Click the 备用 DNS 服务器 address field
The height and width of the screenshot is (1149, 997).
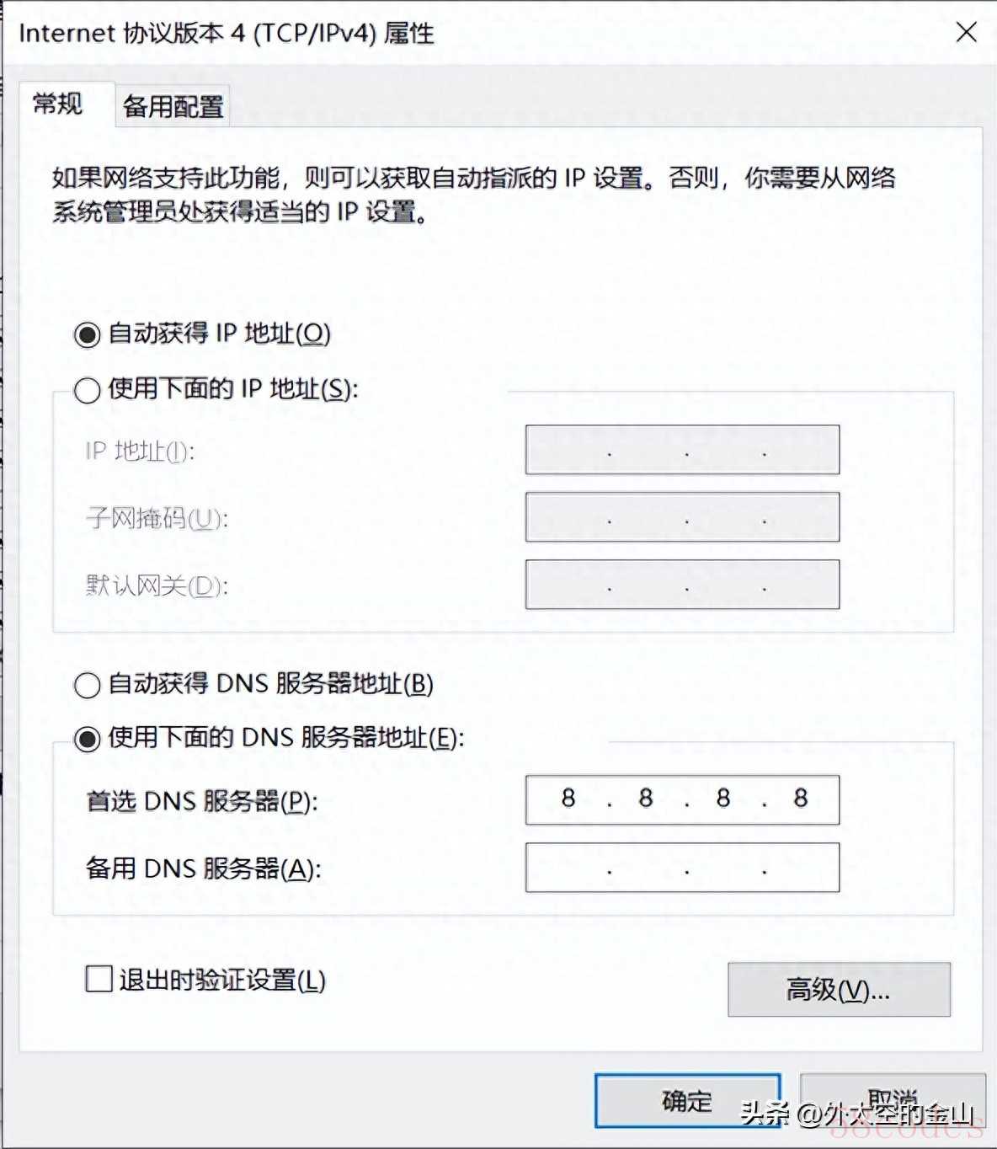[682, 867]
